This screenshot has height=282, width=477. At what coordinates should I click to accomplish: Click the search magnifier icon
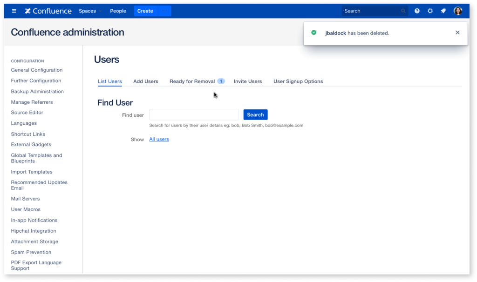(403, 11)
